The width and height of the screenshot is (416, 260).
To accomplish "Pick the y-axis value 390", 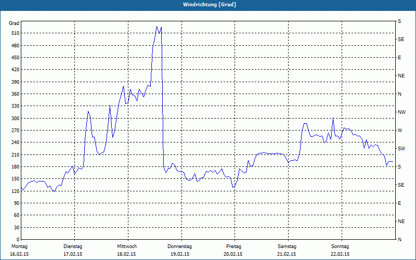I will pyautogui.click(x=16, y=82).
